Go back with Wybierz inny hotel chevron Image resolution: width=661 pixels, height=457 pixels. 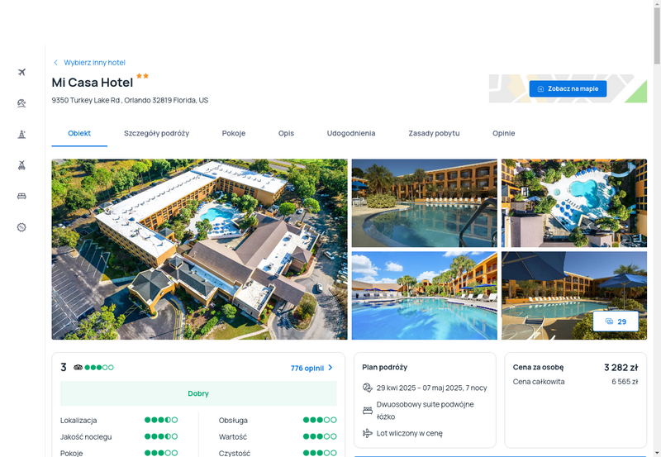(x=55, y=63)
